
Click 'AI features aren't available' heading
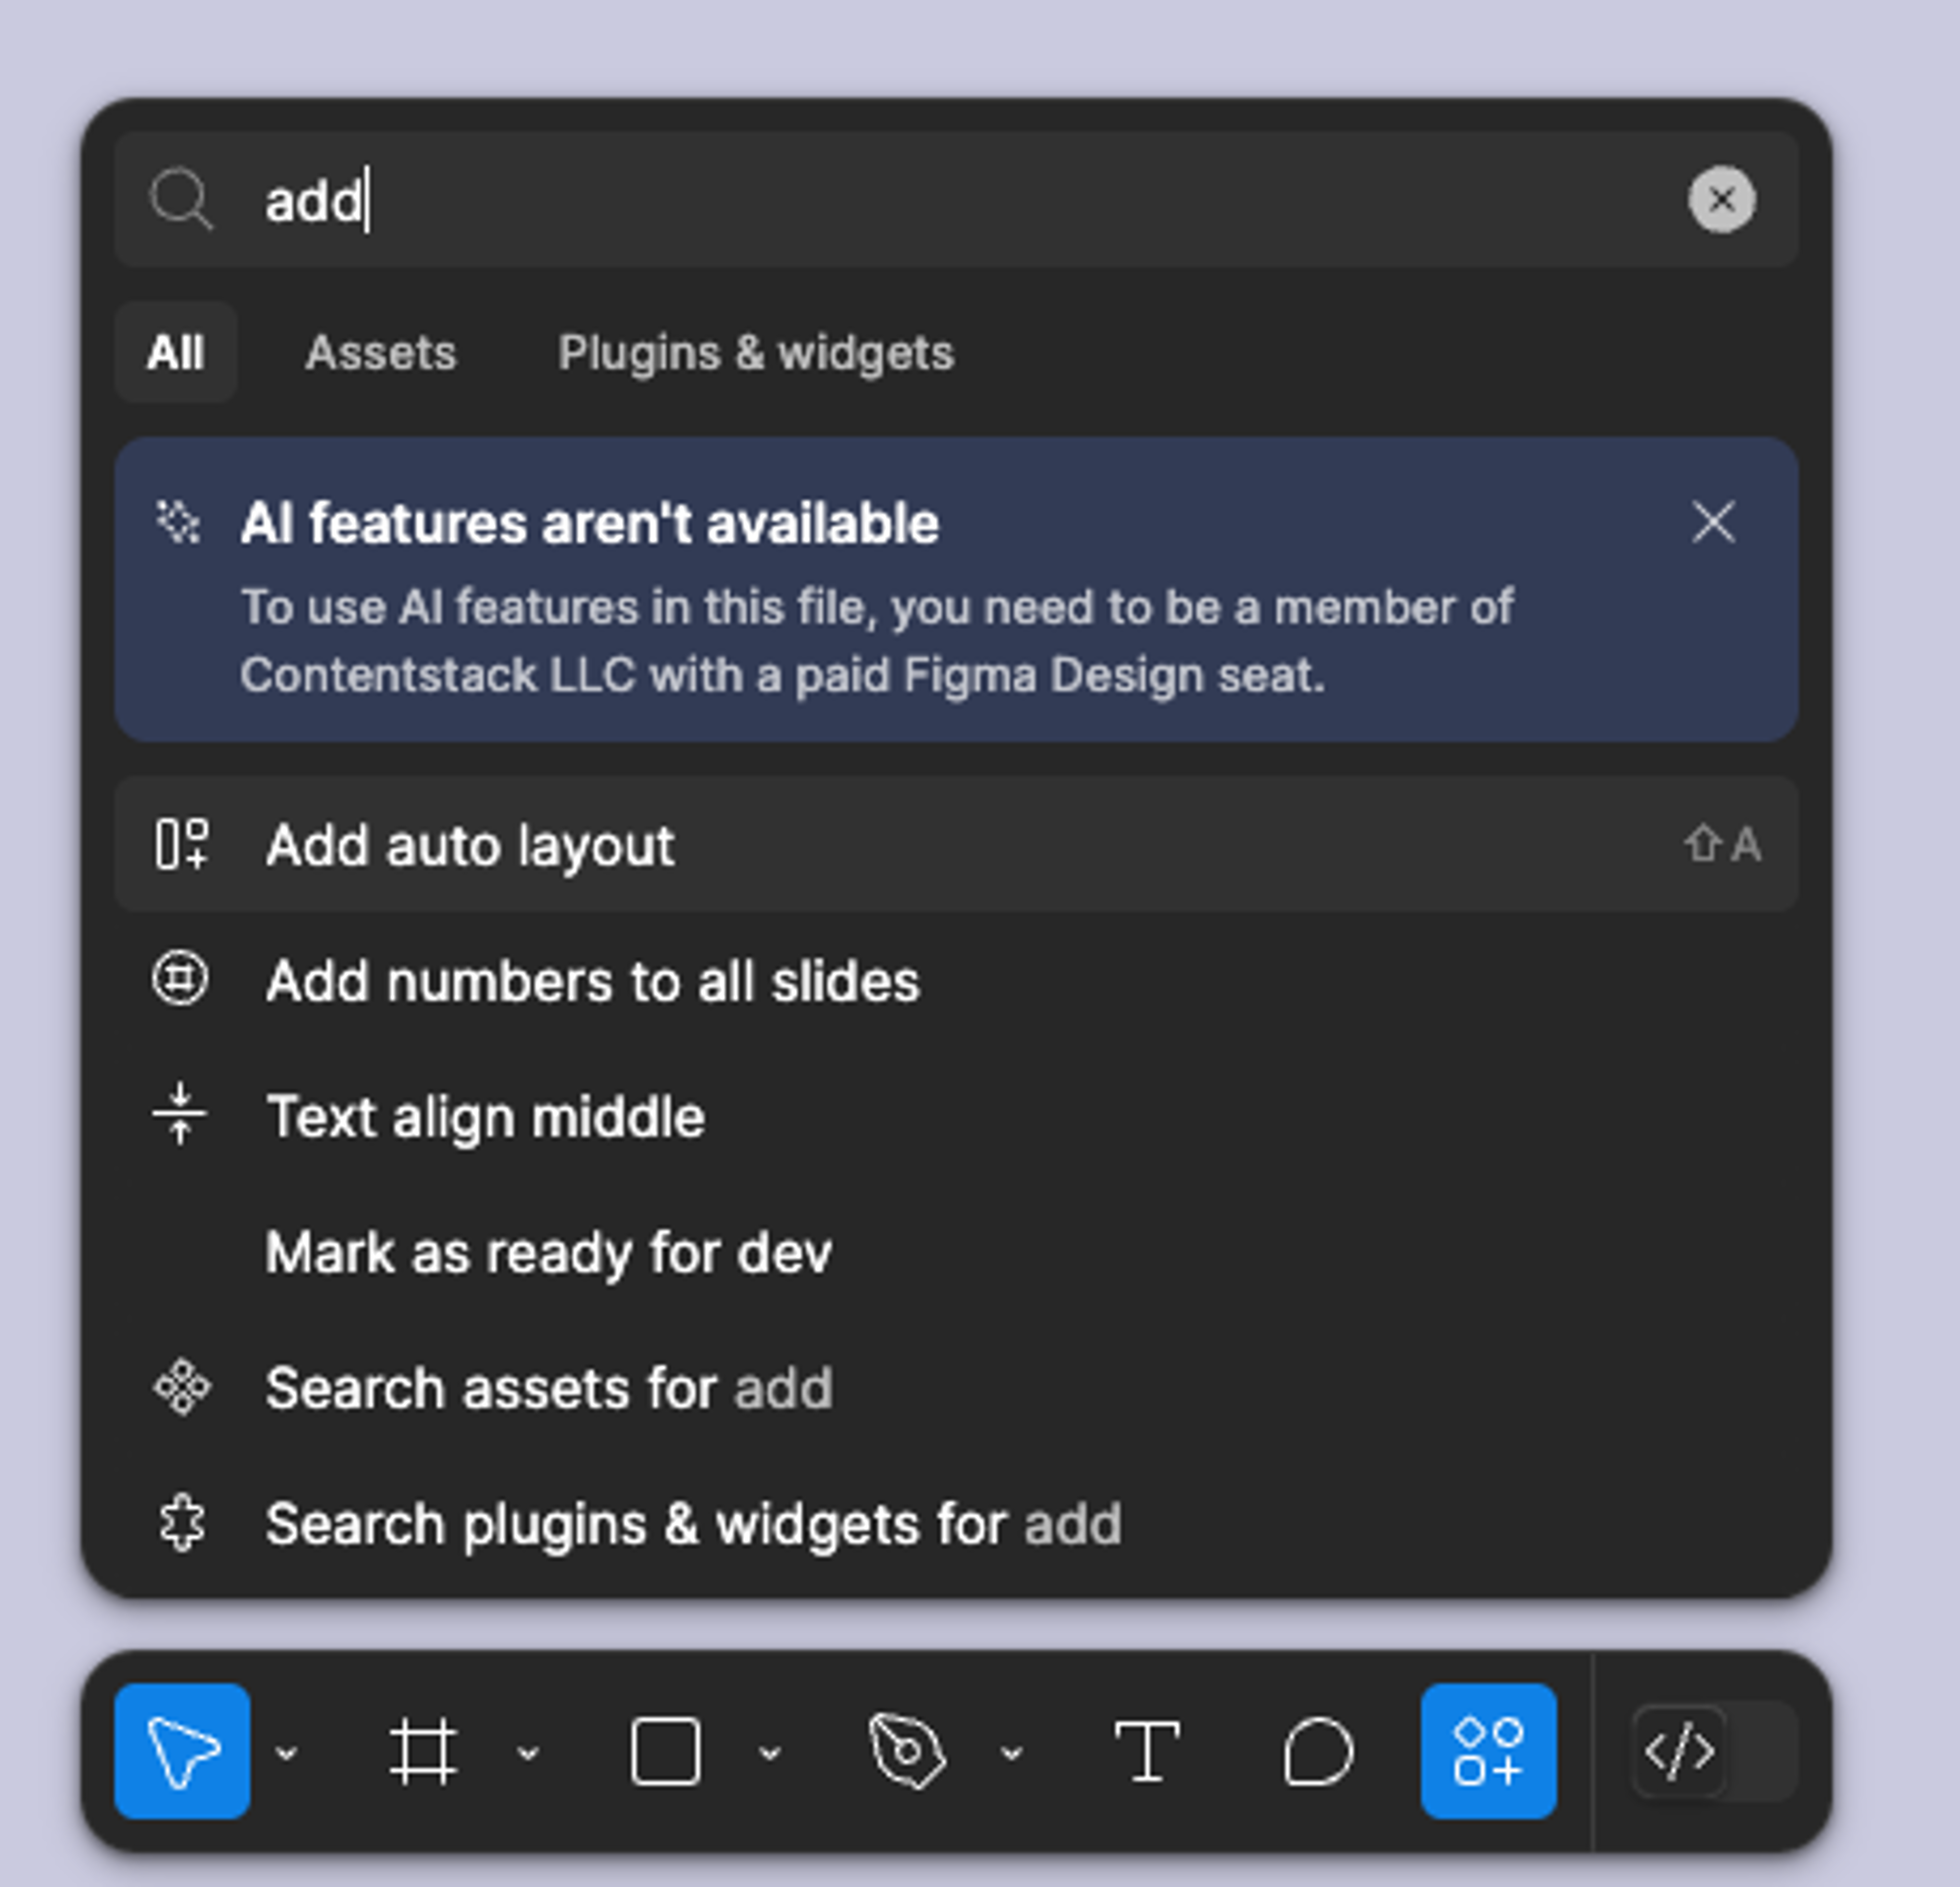tap(590, 523)
